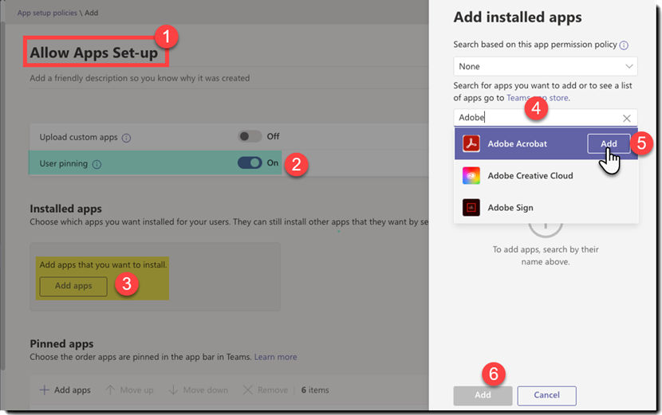Open Learn more link under Pinned apps

[275, 357]
